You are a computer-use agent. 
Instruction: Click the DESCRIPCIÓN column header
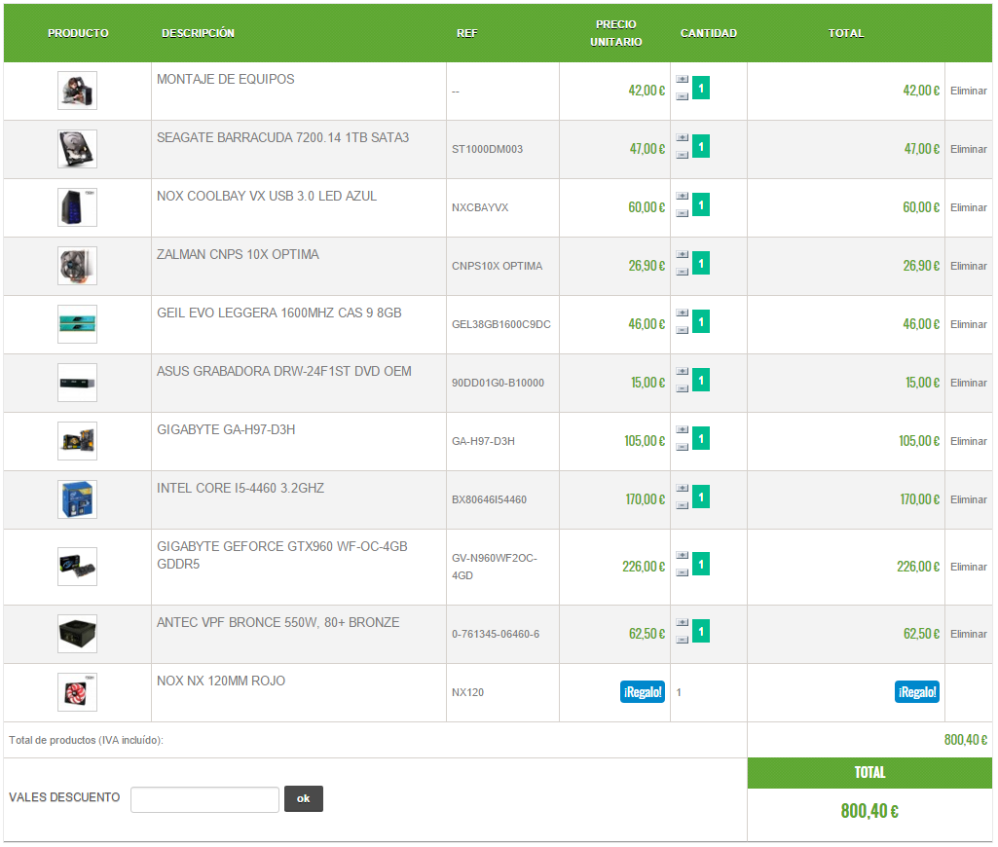[x=198, y=33]
